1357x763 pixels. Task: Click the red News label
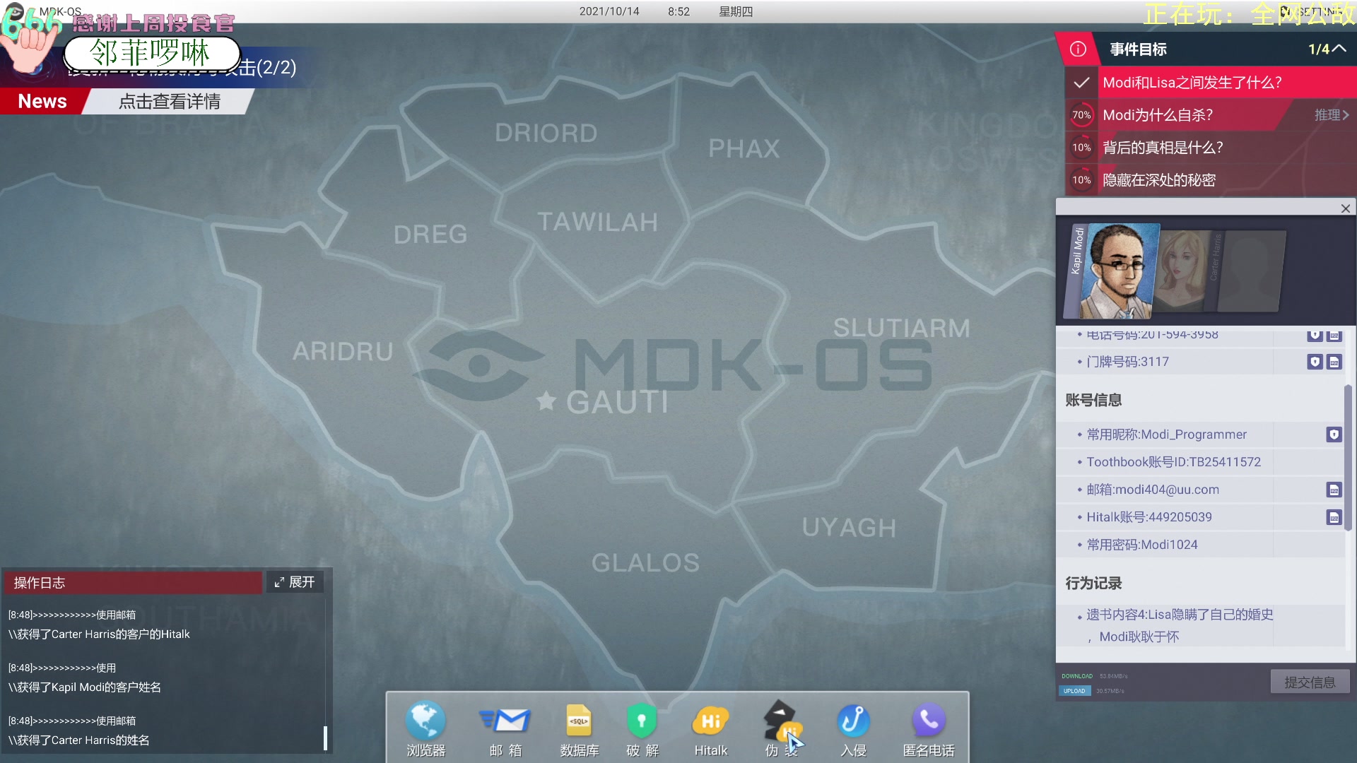point(42,102)
